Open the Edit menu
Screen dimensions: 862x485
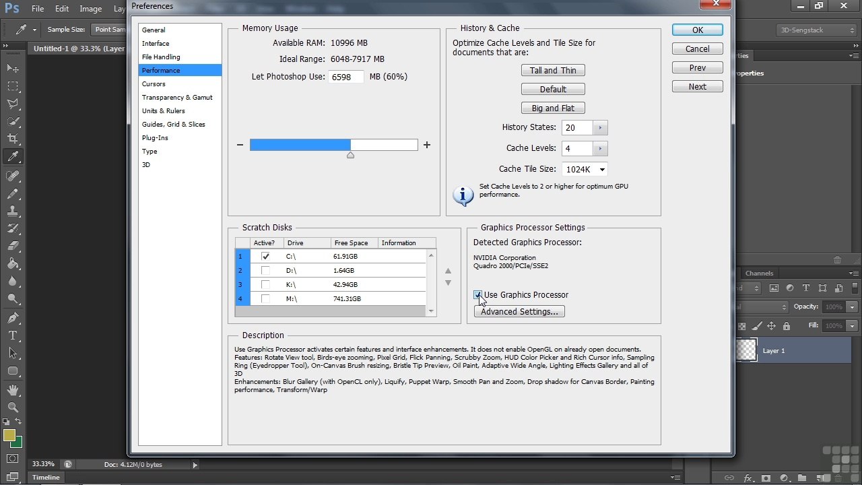click(62, 9)
